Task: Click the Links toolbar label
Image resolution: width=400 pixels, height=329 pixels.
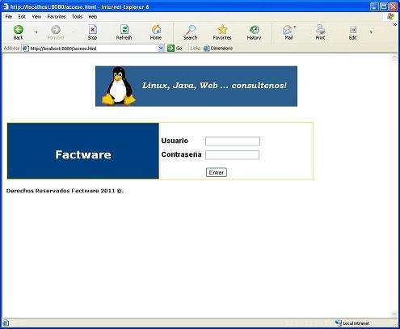Action: [195, 49]
